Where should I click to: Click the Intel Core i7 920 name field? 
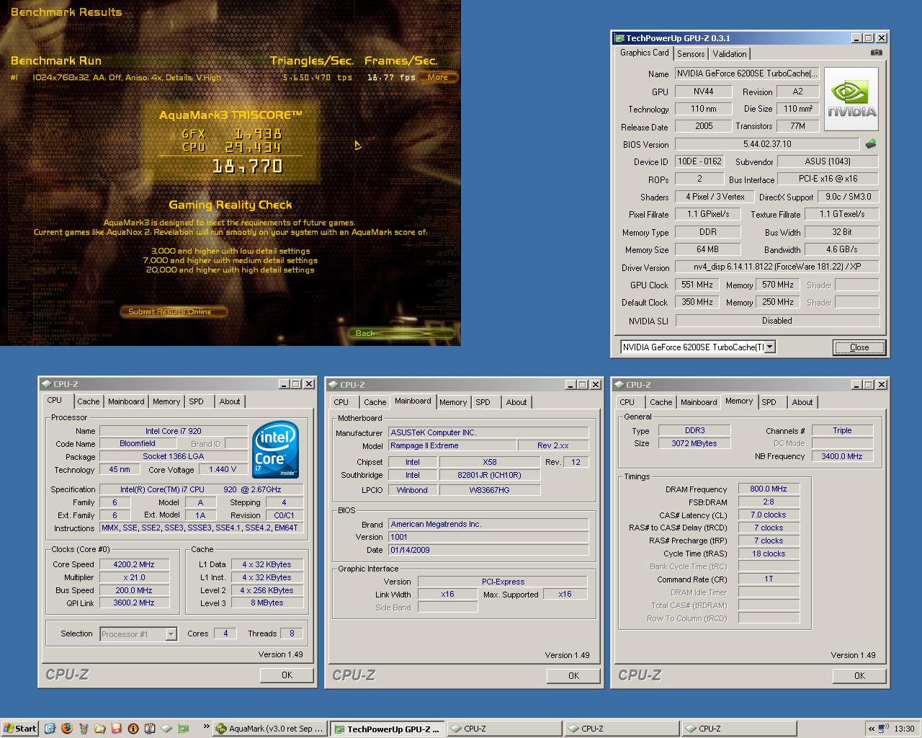(x=173, y=431)
